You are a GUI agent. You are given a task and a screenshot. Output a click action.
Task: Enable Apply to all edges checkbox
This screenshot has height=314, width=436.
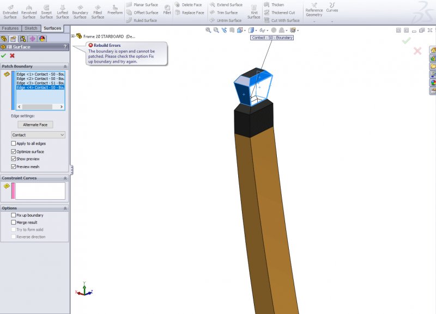point(13,143)
